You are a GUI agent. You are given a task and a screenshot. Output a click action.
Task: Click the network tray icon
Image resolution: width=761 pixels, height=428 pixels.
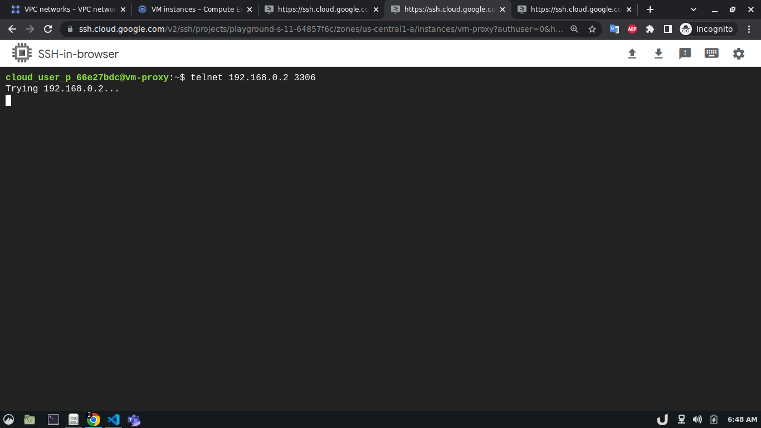tap(681, 420)
